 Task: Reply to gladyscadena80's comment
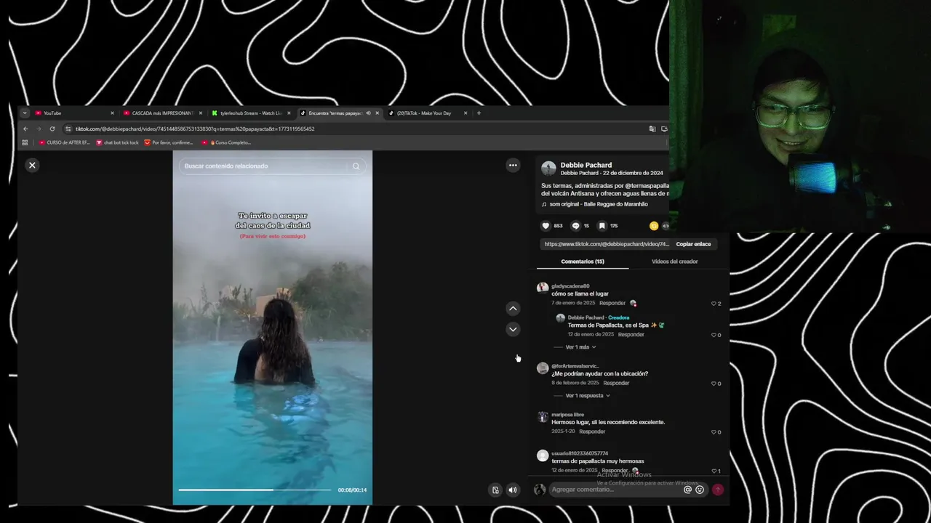click(612, 303)
